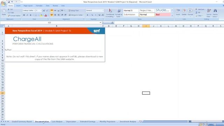Open Format as Table gallery
This screenshot has width=224, height=126.
tap(119, 13)
